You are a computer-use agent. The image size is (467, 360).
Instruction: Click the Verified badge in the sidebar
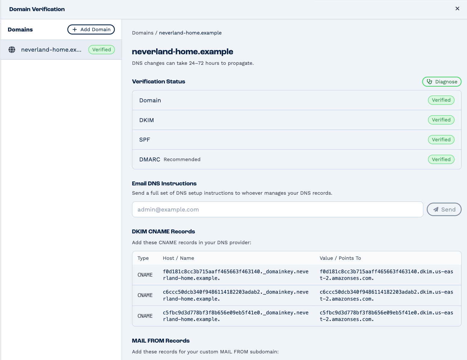[x=102, y=50]
